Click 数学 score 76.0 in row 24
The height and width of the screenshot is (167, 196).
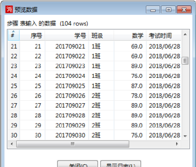coord(130,76)
